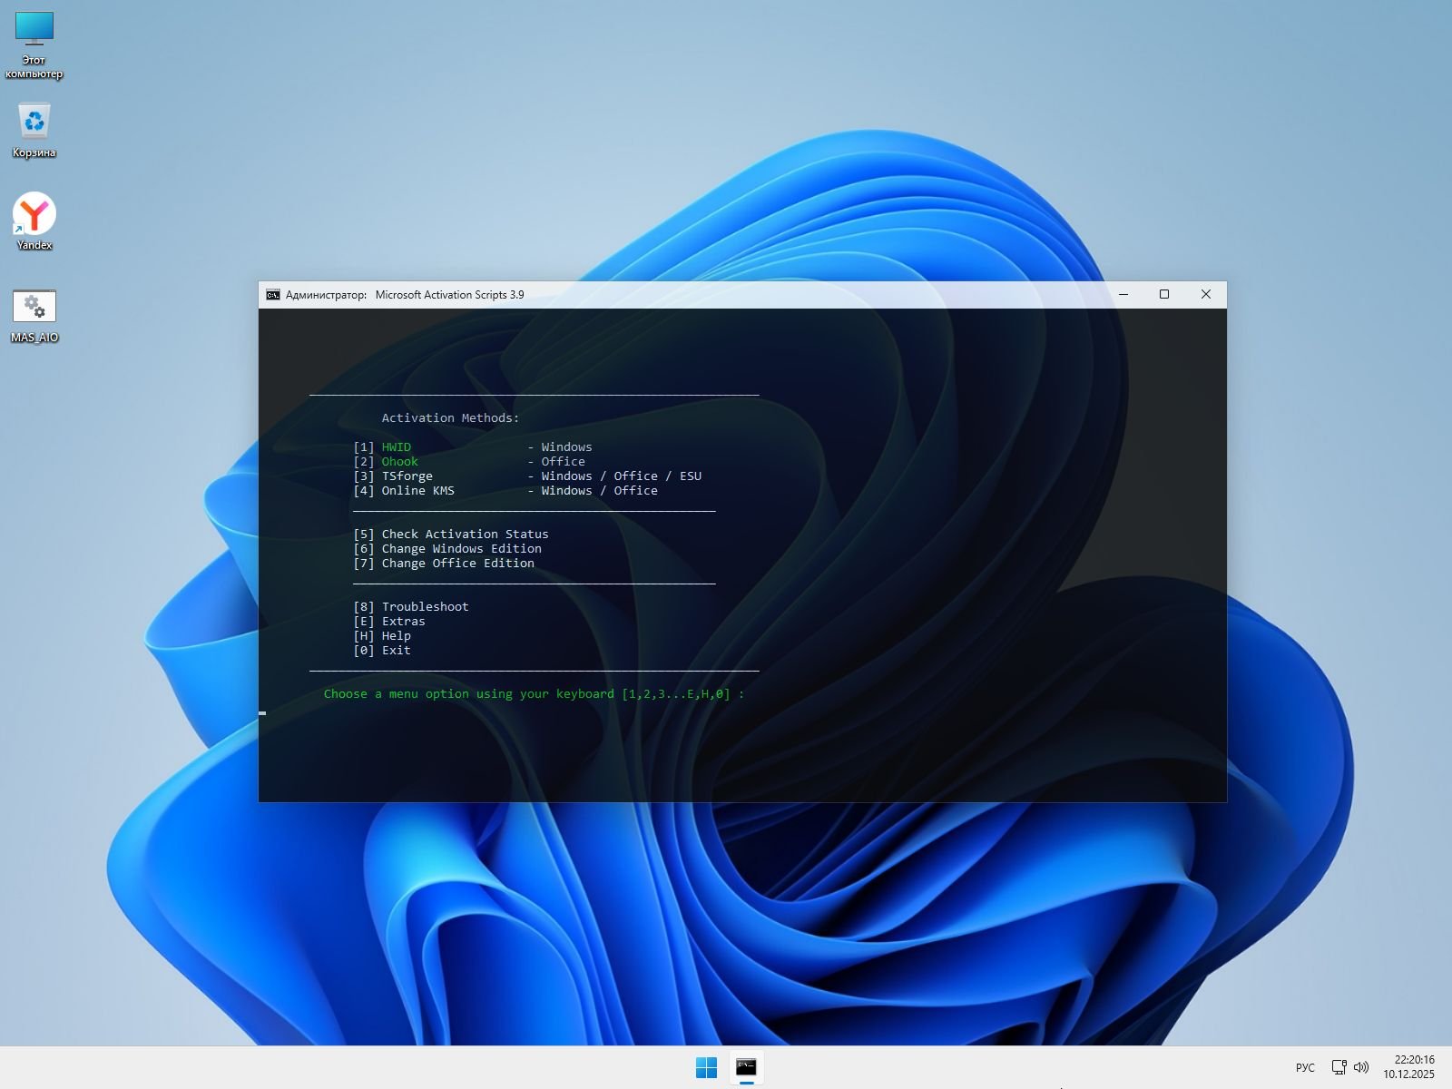Open network settings from system tray
Screen dimensions: 1452x1089
coord(1339,1067)
